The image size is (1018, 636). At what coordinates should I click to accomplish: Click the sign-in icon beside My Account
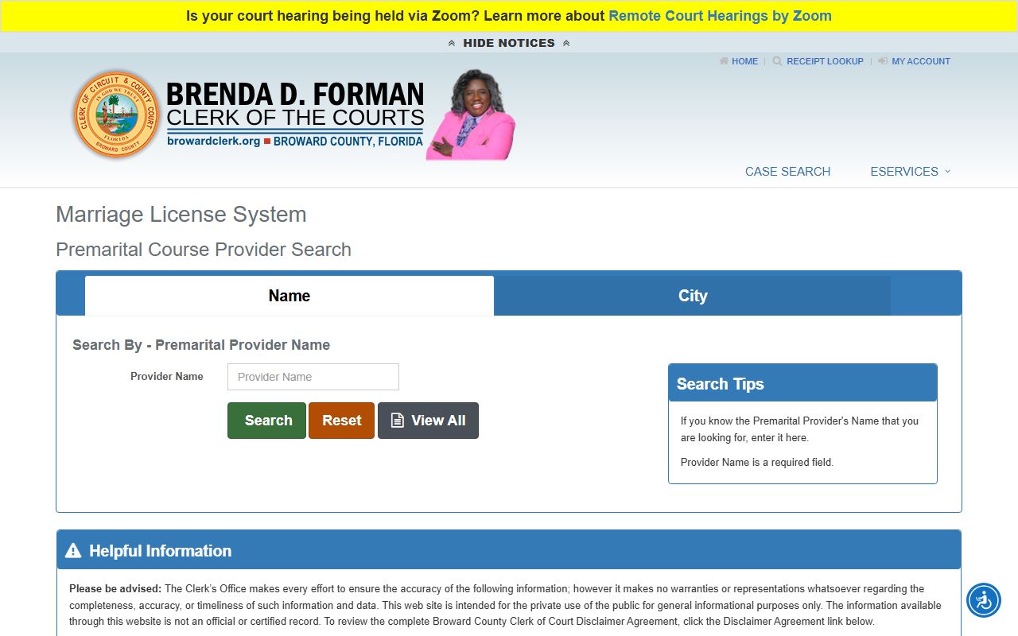coord(883,61)
